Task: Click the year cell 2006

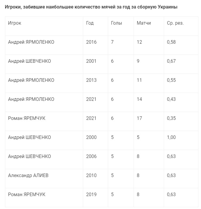Action: (91, 157)
